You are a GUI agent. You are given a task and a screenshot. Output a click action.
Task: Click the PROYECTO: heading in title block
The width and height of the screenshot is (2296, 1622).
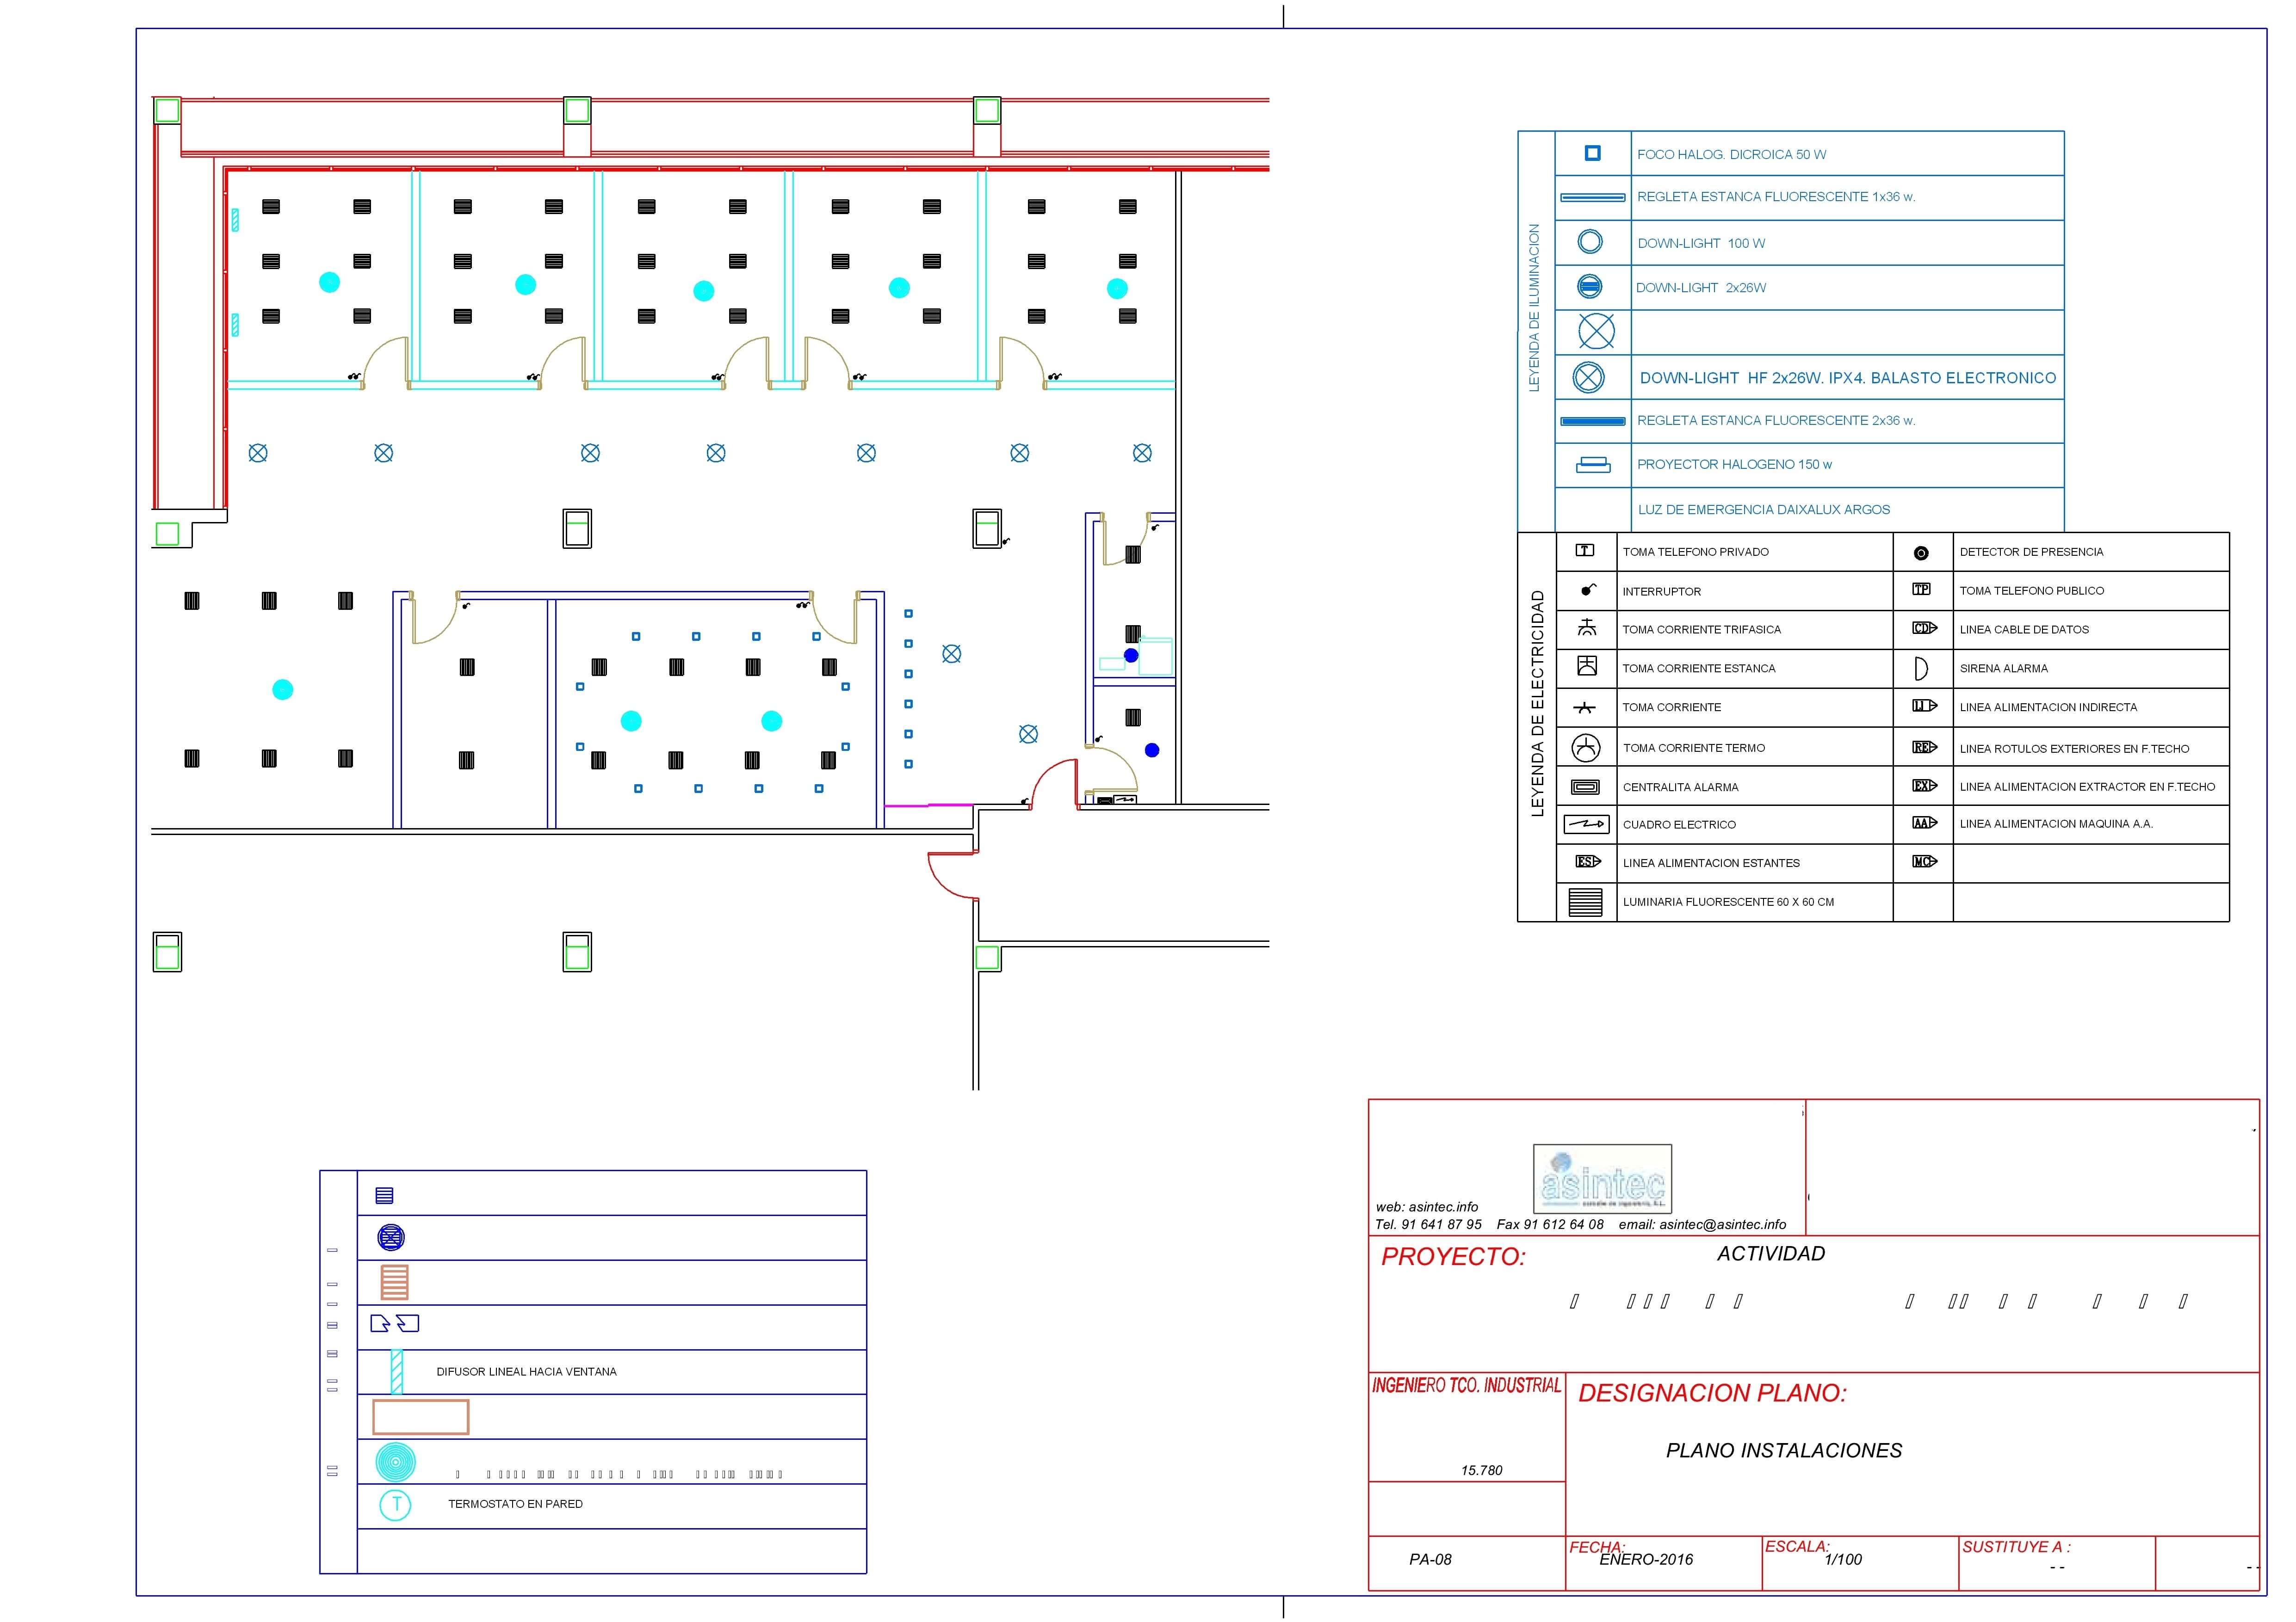tap(1454, 1257)
